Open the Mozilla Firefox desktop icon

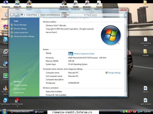[29, 4]
